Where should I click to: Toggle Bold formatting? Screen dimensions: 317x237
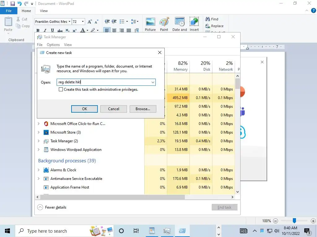38,31
